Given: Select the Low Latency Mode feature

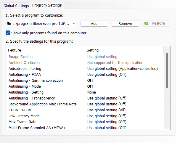Looking at the screenshot, I should tap(24, 116).
